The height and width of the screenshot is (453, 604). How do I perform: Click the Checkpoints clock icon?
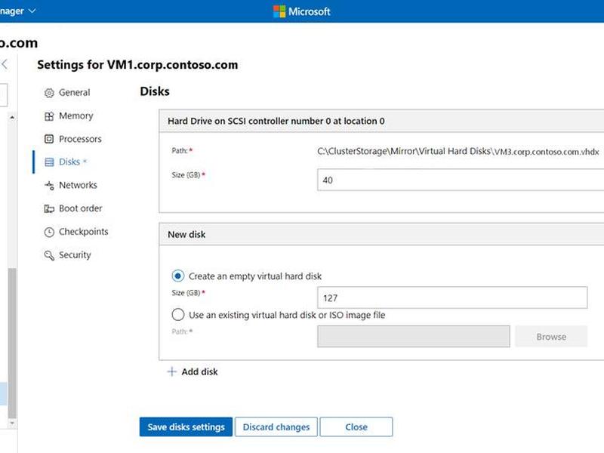pyautogui.click(x=49, y=232)
